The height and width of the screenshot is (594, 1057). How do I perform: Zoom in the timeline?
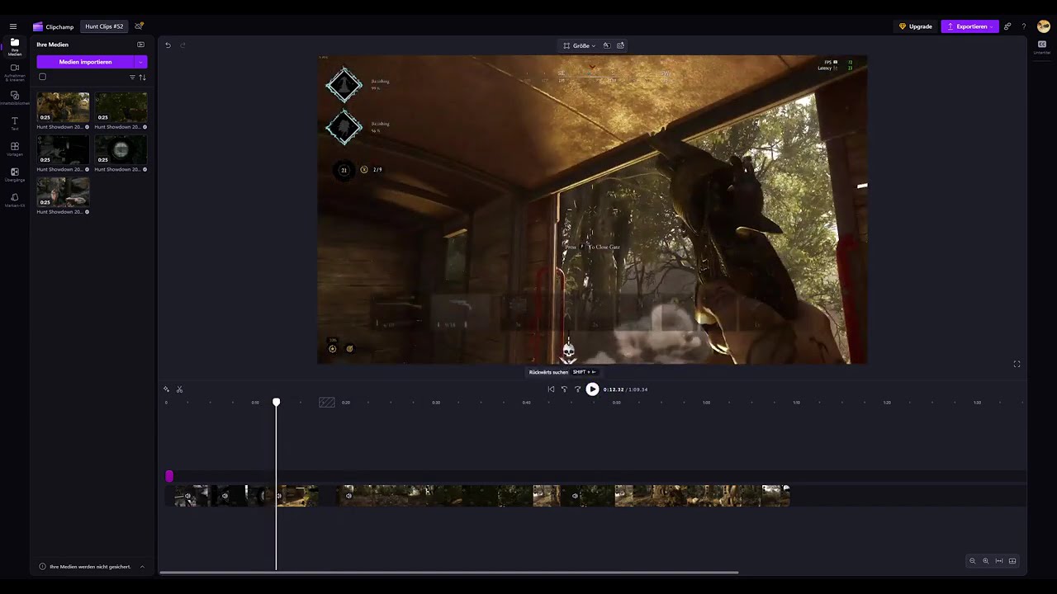click(985, 561)
